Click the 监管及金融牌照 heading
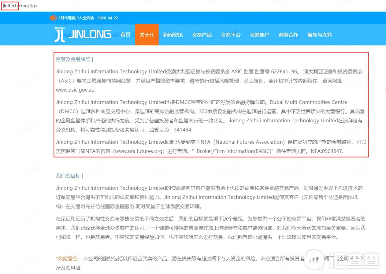386x274 pixels. [x=73, y=59]
